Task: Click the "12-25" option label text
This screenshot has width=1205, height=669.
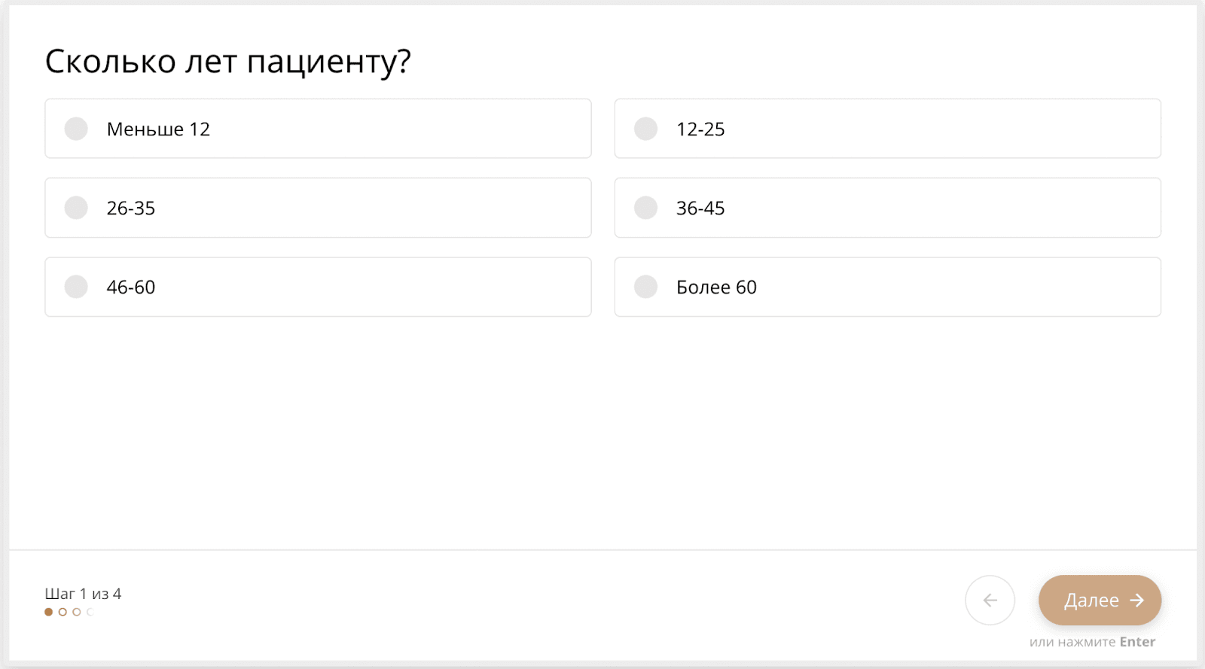Action: 700,129
